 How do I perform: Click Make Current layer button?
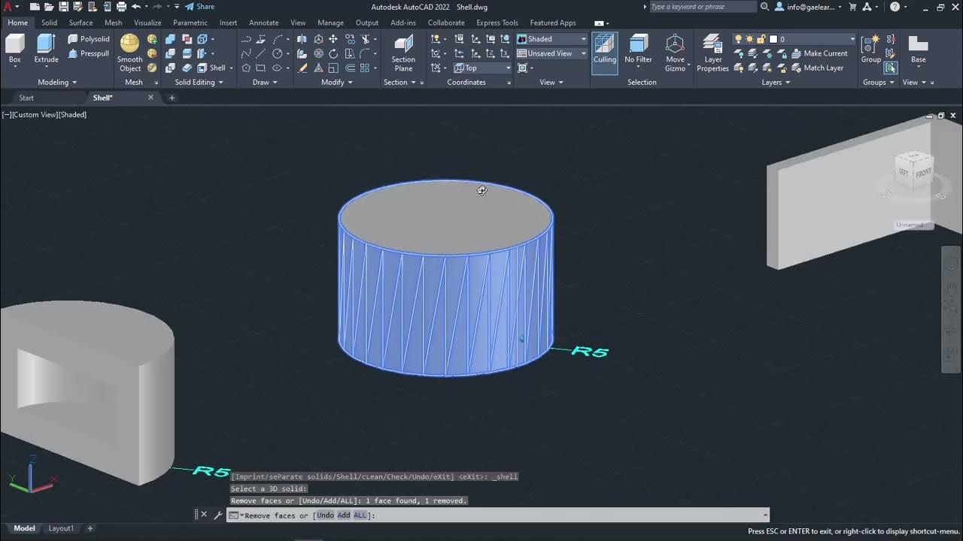tap(819, 53)
